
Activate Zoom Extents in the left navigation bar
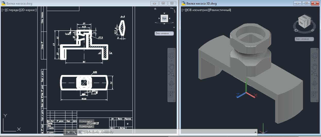171,74
